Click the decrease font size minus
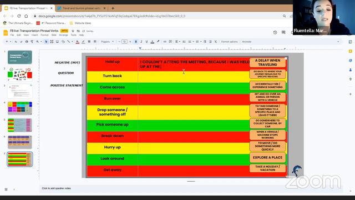Viewport: 355px width, 200px height. (119, 42)
